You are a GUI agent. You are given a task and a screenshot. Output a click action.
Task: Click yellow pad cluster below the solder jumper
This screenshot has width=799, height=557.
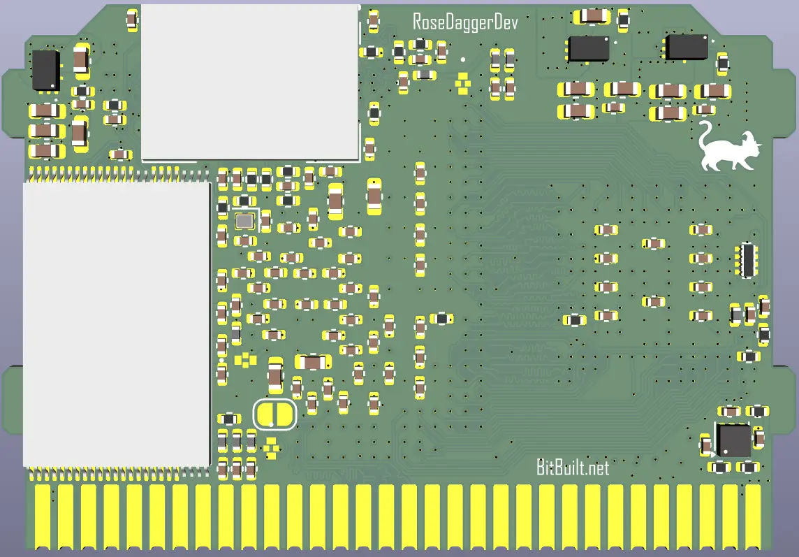pyautogui.click(x=271, y=448)
